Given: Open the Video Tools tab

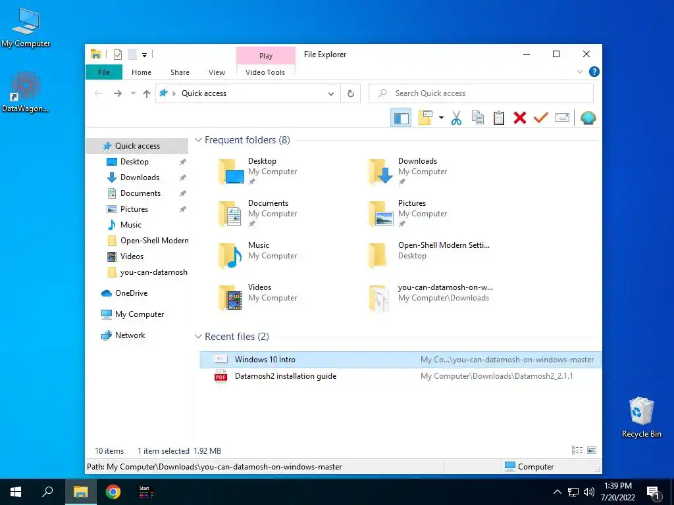Looking at the screenshot, I should pos(265,72).
